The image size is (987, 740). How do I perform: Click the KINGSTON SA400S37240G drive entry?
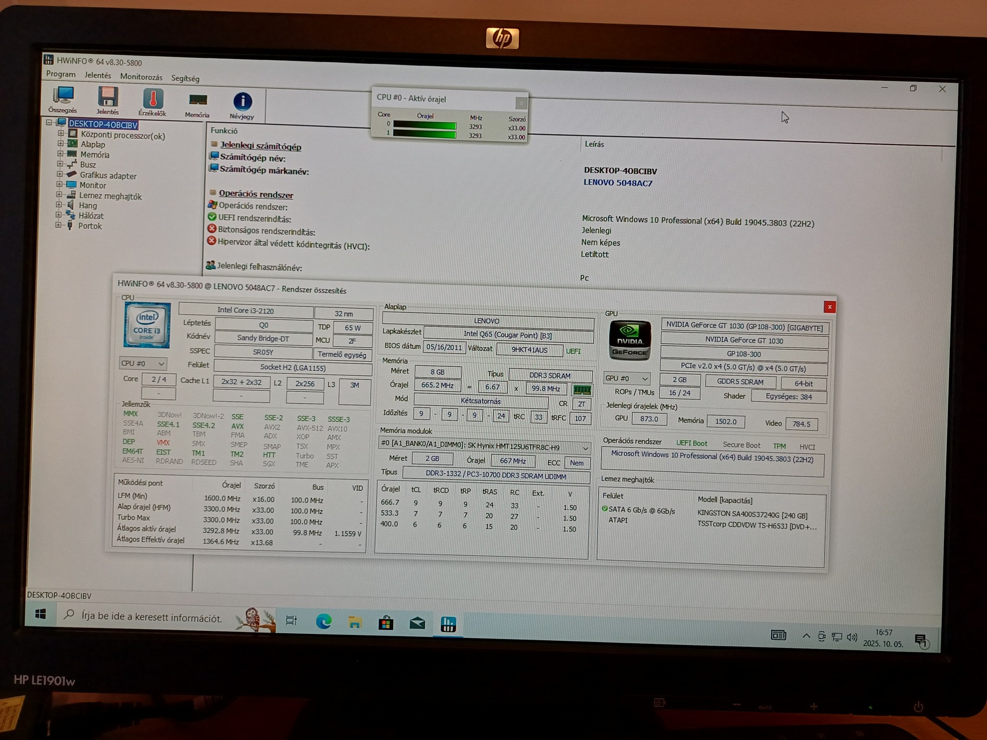753,515
